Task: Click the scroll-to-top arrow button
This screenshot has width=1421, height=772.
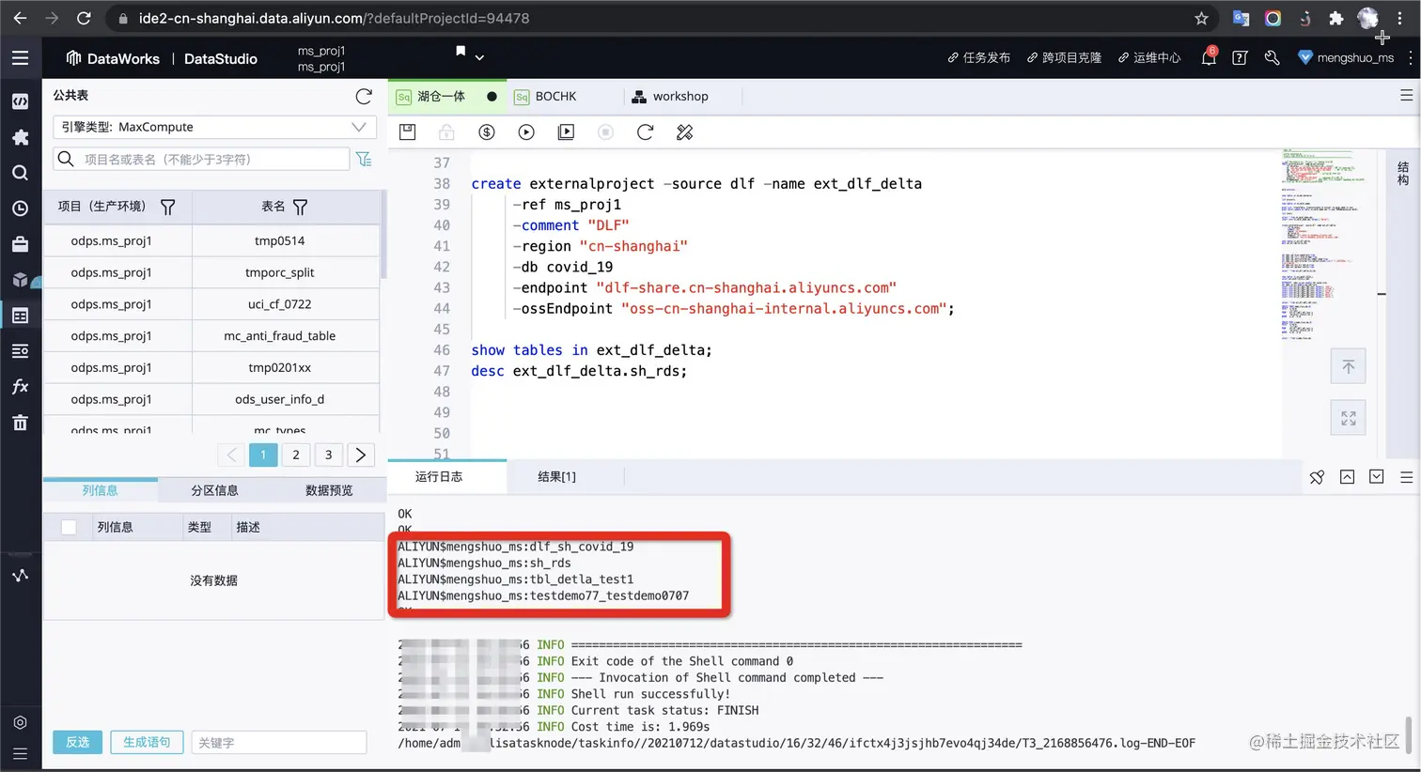Action: 1349,366
